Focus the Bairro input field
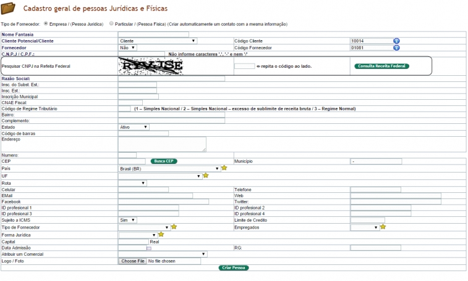This screenshot has width=468, height=281. click(171, 115)
